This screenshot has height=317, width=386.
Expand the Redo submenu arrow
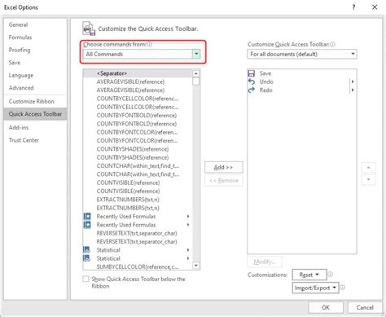(353, 90)
